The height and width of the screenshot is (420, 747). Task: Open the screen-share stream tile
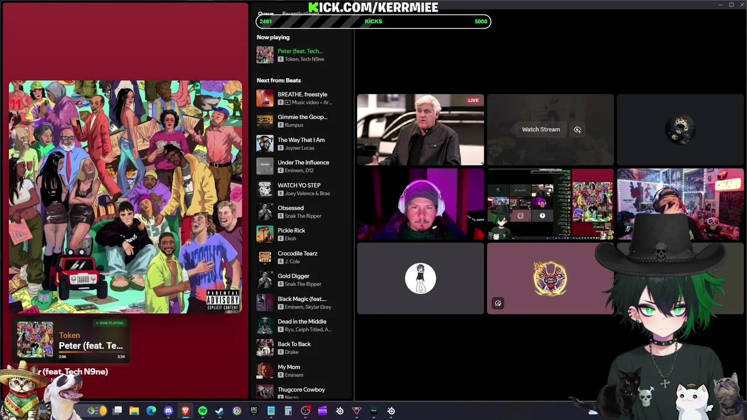(550, 204)
